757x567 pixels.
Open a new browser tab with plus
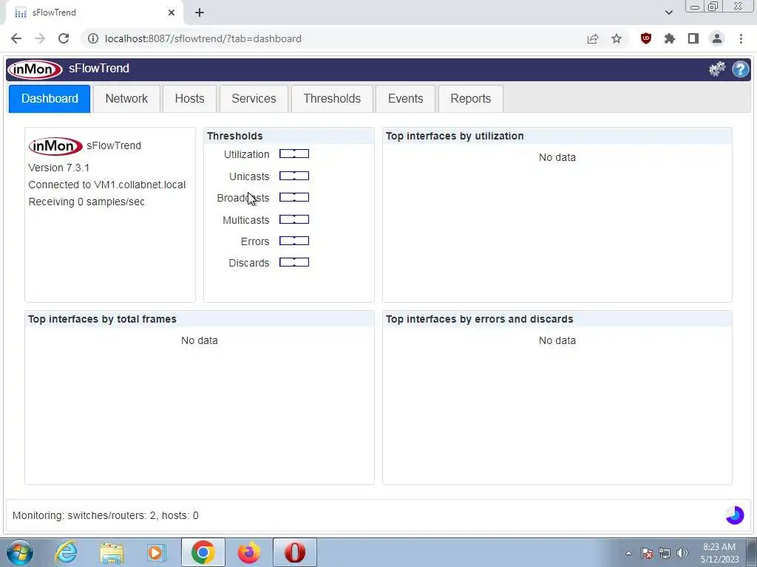[x=200, y=13]
